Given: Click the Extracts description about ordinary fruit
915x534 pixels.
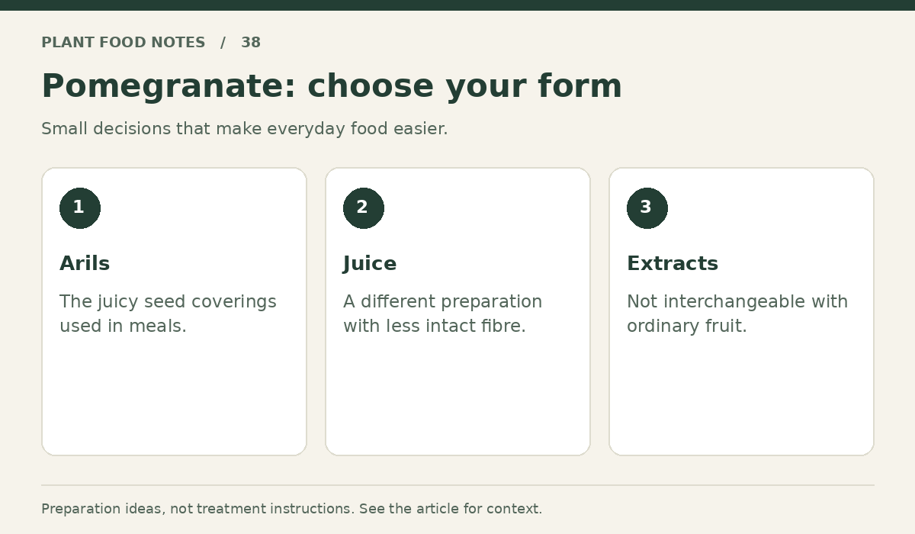Looking at the screenshot, I should coord(737,314).
